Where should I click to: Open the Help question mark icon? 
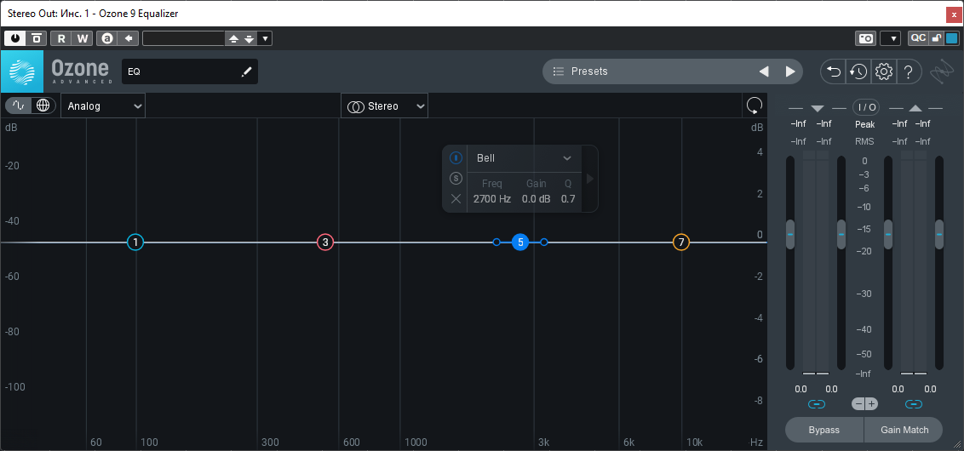pos(909,71)
